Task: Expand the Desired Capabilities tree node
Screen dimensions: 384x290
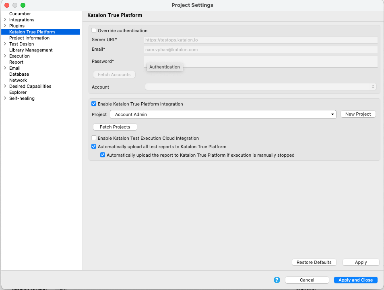Action: [x=5, y=86]
